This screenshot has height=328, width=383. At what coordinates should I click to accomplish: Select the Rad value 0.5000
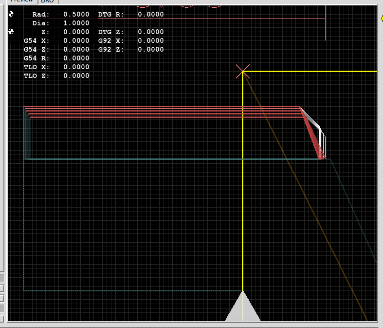[76, 15]
